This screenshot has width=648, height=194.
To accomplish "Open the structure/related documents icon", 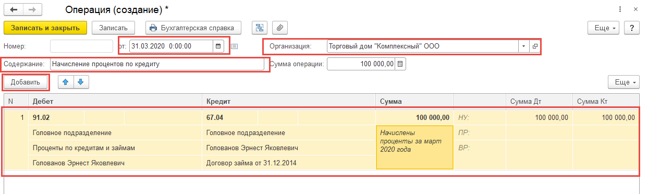I will tap(259, 28).
